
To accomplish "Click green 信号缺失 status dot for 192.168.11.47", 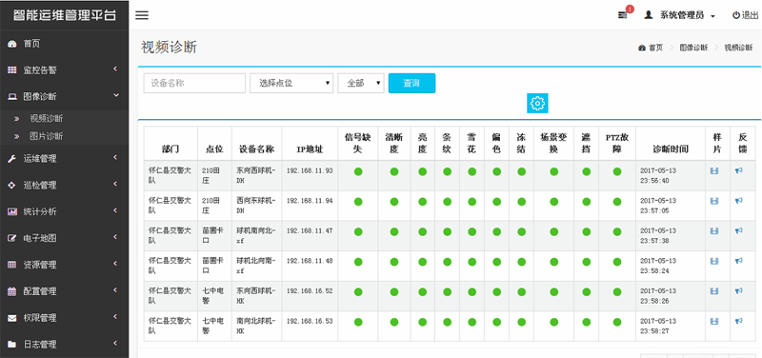I will pos(358,230).
